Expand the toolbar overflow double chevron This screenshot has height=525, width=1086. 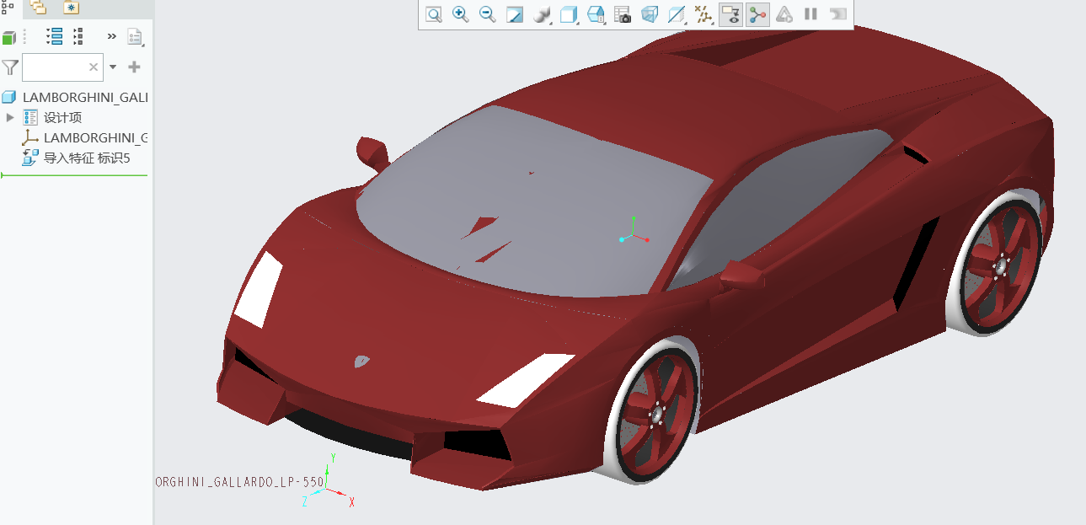(112, 36)
